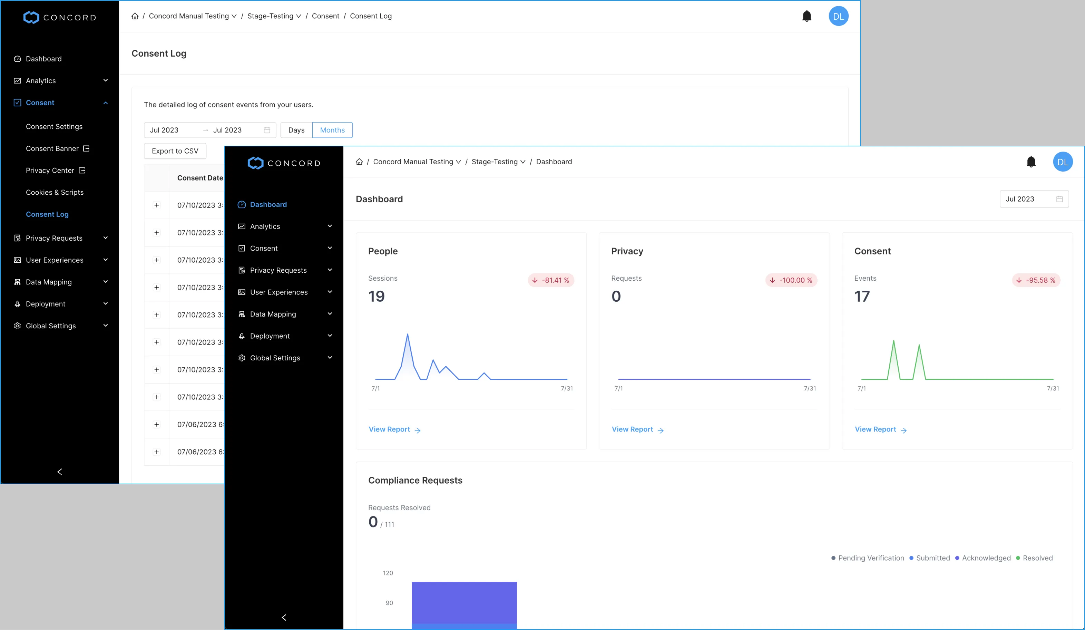Viewport: 1085px width, 630px height.
Task: Click the Sessions trend chart
Action: [471, 362]
